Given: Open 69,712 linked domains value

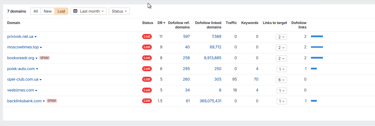Looking at the screenshot, I should point(216,47).
